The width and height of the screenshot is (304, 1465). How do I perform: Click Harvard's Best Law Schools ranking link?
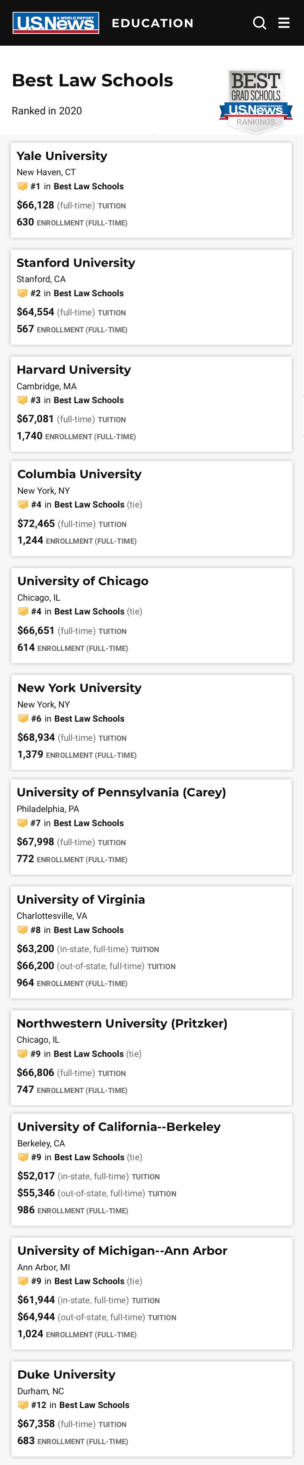pyautogui.click(x=89, y=400)
